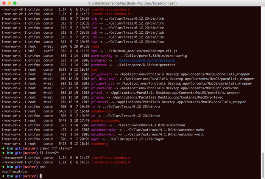Screen dimensions: 265x179
Task: Select the lrz symlink name
Action: point(94,28)
